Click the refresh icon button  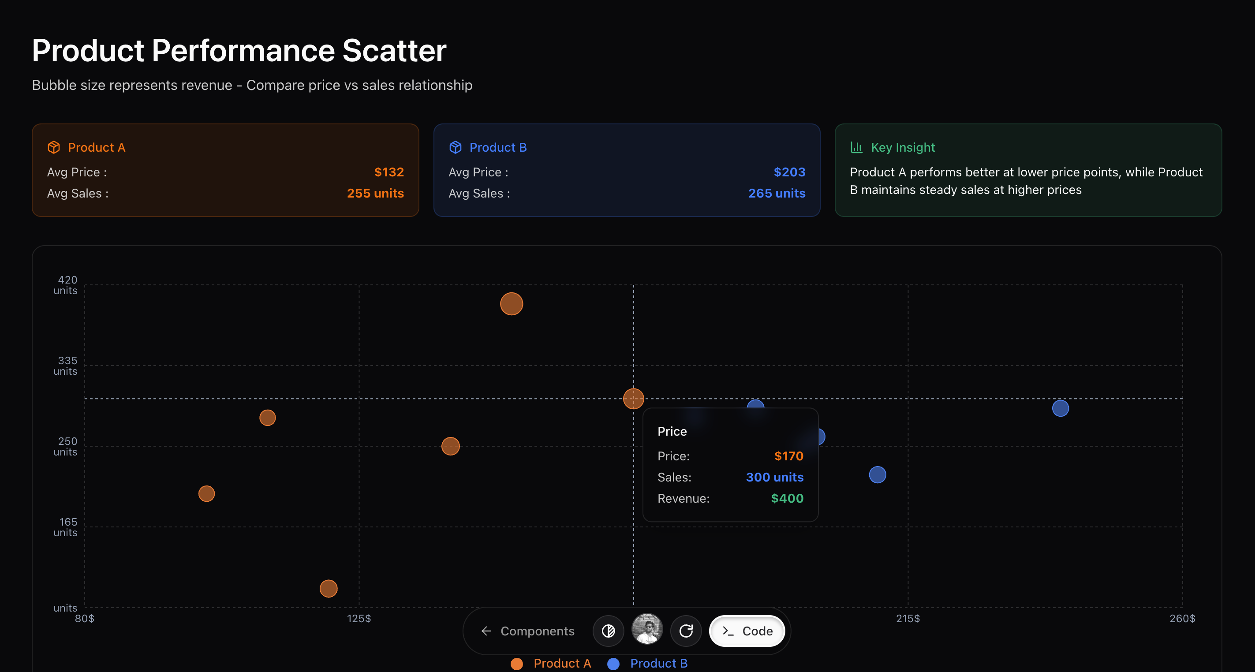click(x=686, y=631)
